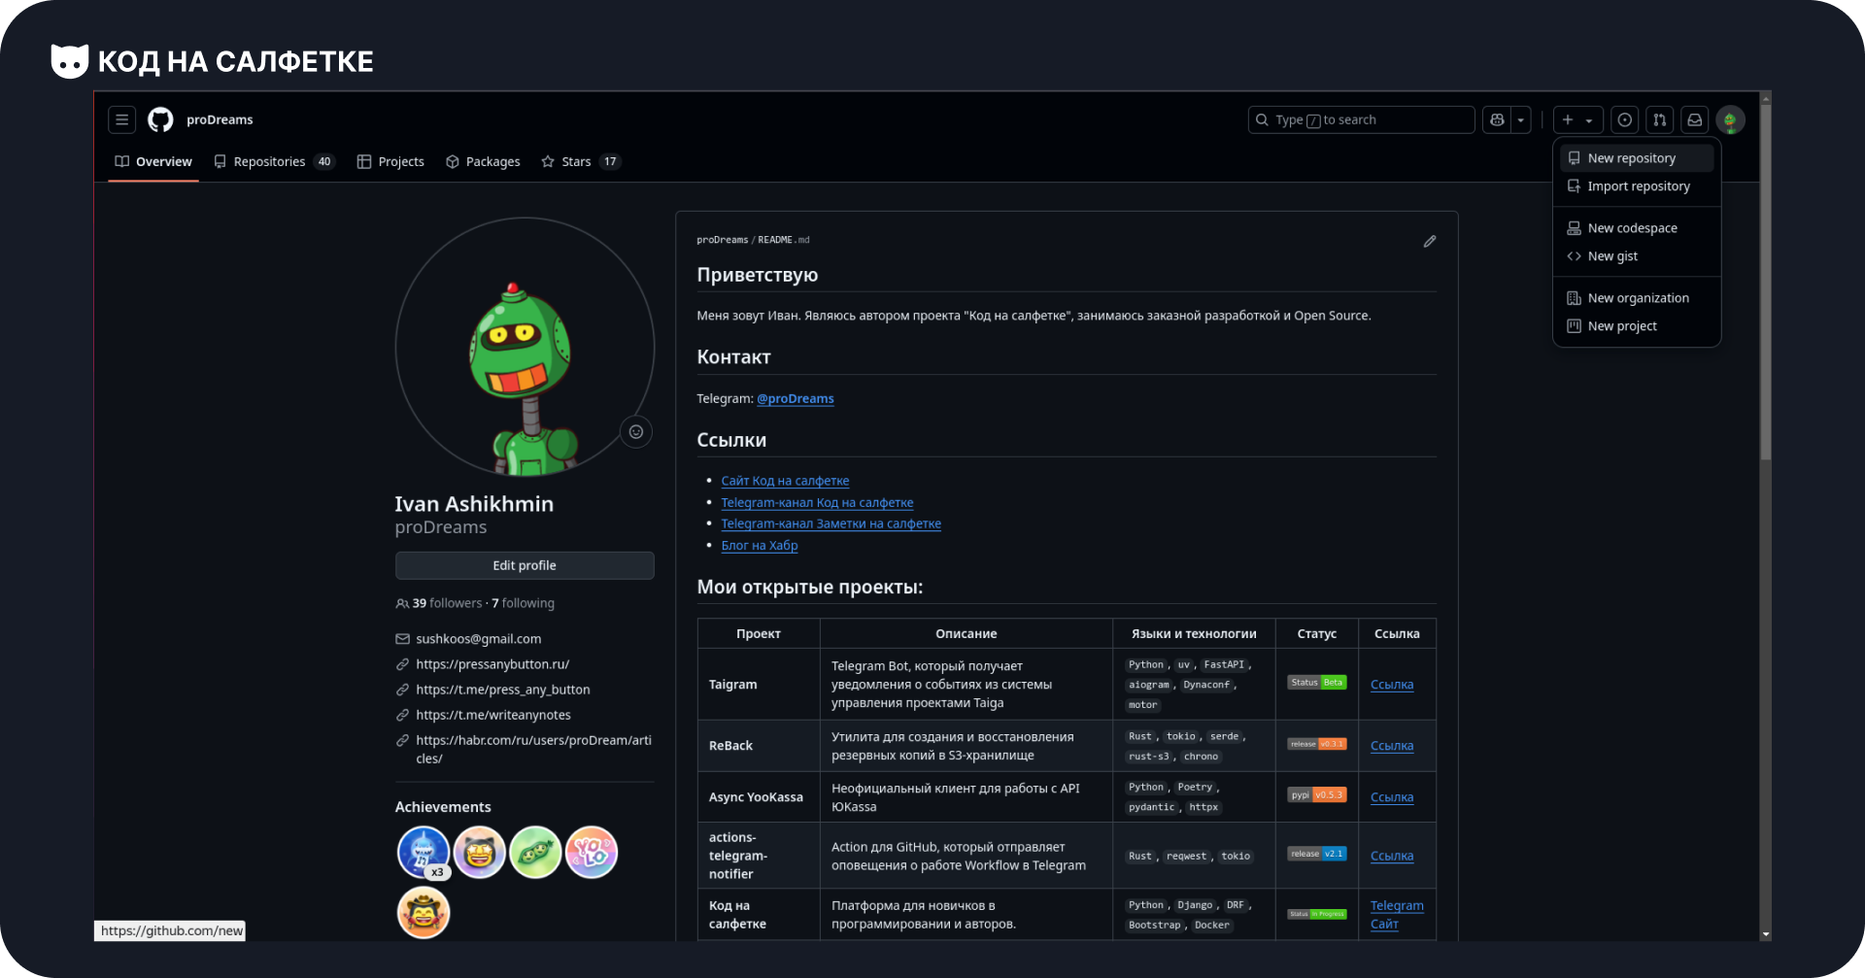Open the Copilot chat icon

pyautogui.click(x=1497, y=119)
